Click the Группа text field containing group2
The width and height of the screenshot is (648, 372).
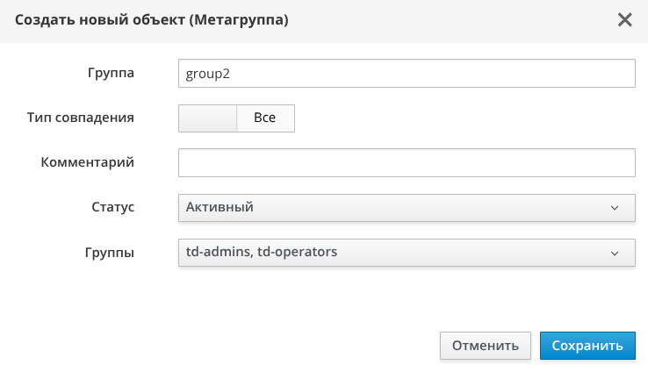[406, 74]
